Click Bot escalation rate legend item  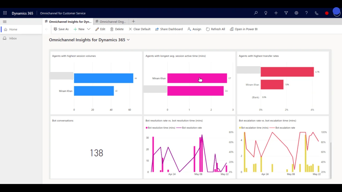282,128
